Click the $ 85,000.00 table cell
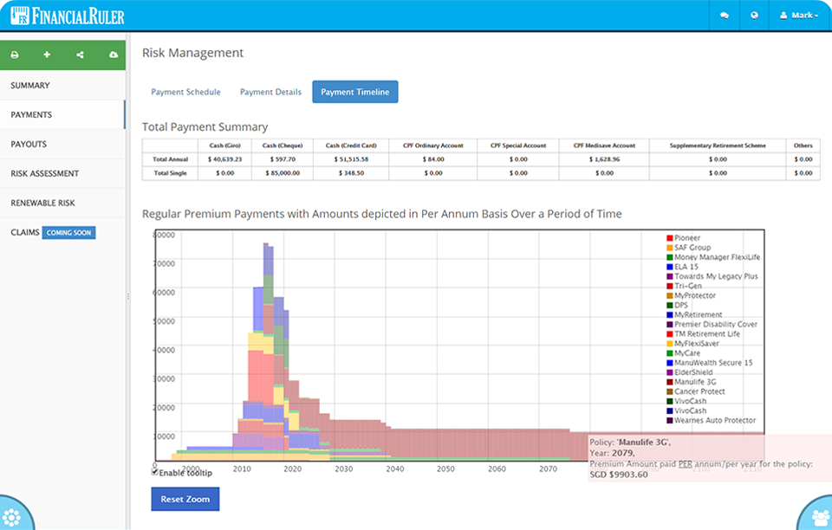The width and height of the screenshot is (832, 530). [283, 173]
